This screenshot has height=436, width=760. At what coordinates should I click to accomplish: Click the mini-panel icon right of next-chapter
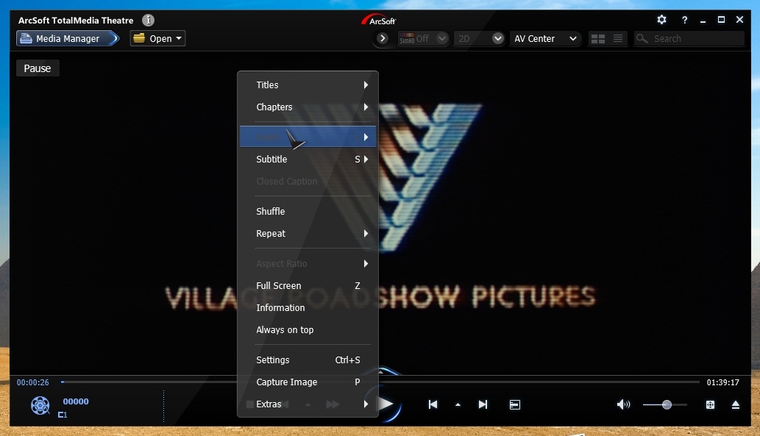(x=515, y=404)
